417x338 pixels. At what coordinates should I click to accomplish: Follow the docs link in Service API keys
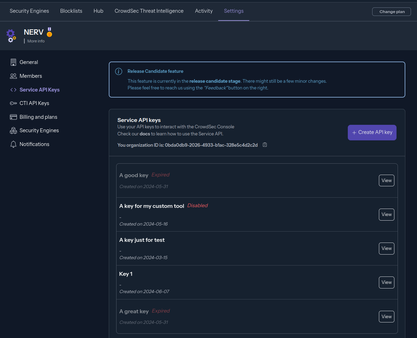[x=145, y=134]
